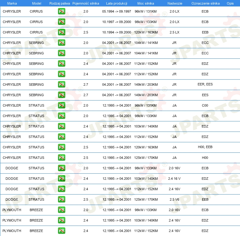Select the 05.1994 -> 09.1997 production date cell
240x236 pixels.
(x=117, y=11)
